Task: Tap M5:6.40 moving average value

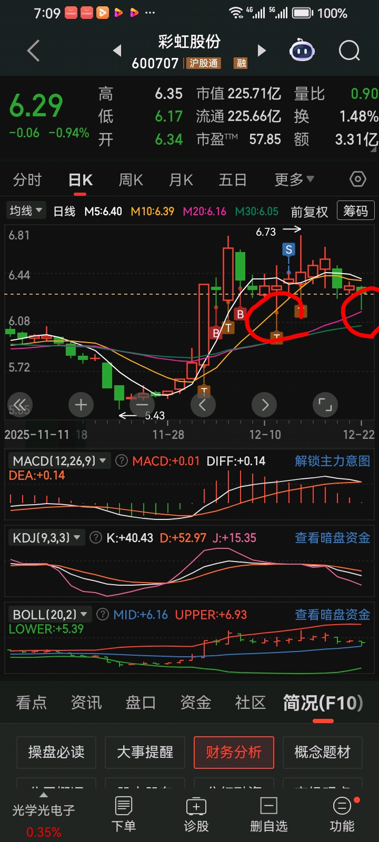Action: [103, 211]
